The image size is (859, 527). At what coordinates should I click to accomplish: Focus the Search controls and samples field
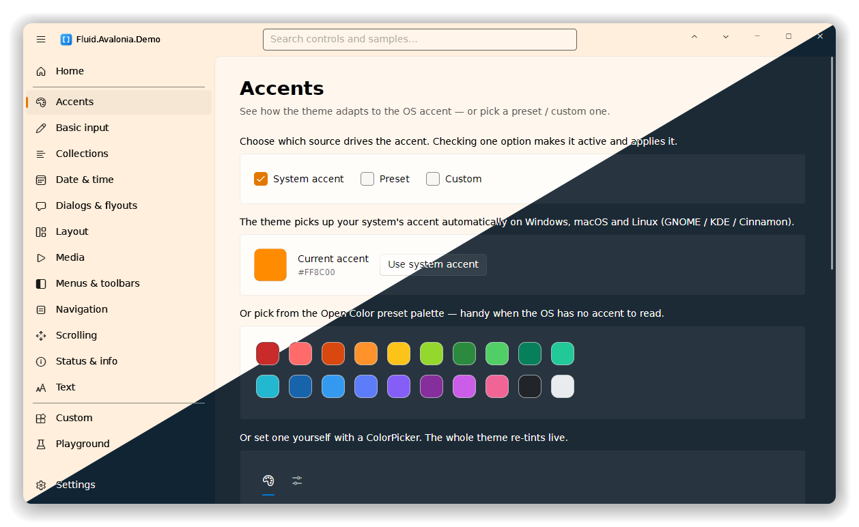click(x=420, y=40)
